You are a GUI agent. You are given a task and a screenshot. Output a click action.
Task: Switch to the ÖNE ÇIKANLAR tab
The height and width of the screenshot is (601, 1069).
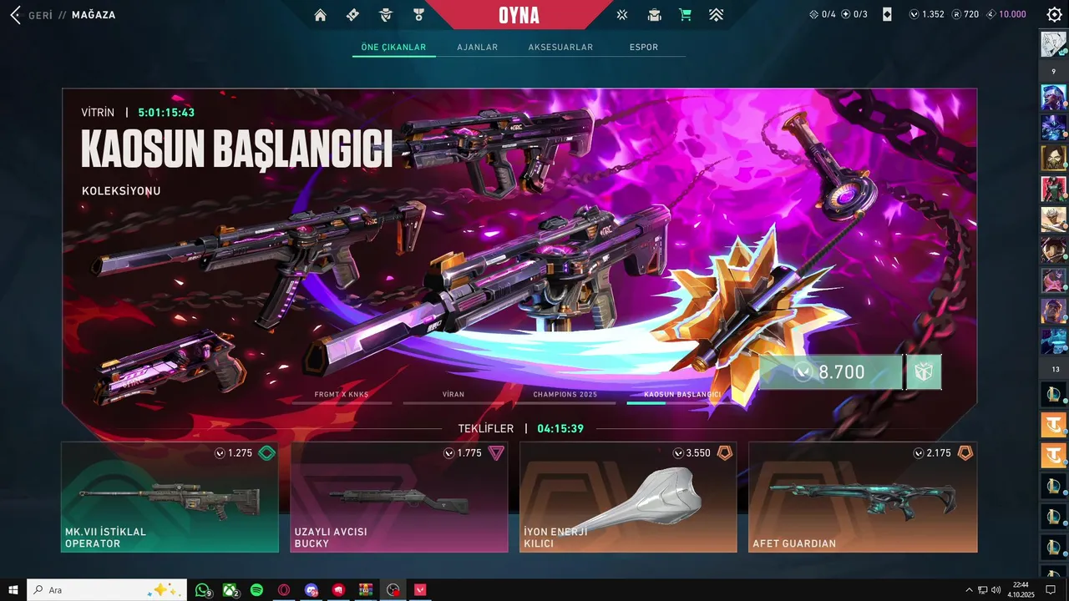pos(393,48)
